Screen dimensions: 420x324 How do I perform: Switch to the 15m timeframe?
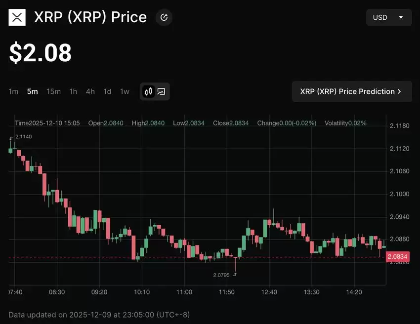53,91
